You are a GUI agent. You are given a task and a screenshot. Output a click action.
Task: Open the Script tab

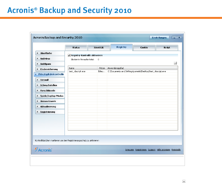167,48
